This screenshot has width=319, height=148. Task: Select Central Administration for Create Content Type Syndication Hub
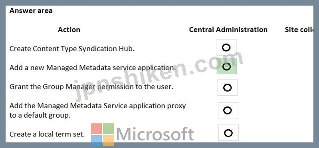point(226,47)
